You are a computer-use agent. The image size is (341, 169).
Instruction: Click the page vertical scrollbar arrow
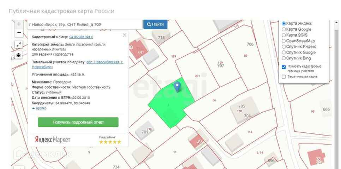(337, 22)
